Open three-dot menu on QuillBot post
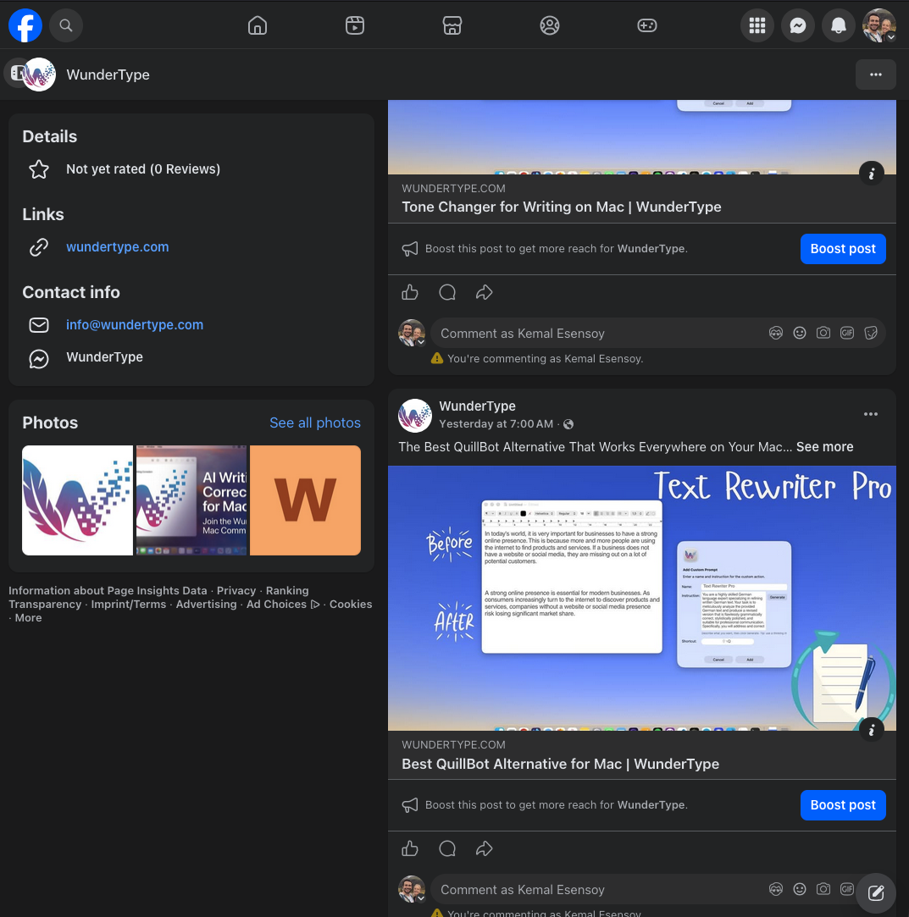The height and width of the screenshot is (917, 909). tap(870, 414)
